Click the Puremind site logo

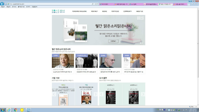[58, 11]
